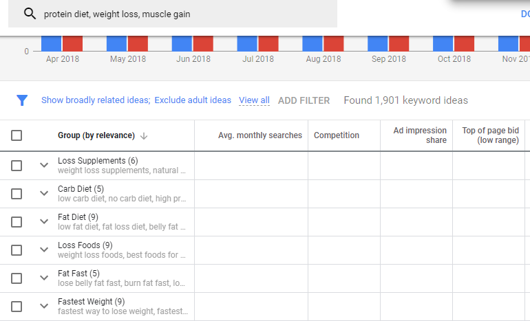Click the Sep 2018 axis label
Viewport: 530px width, 321px height.
point(389,59)
